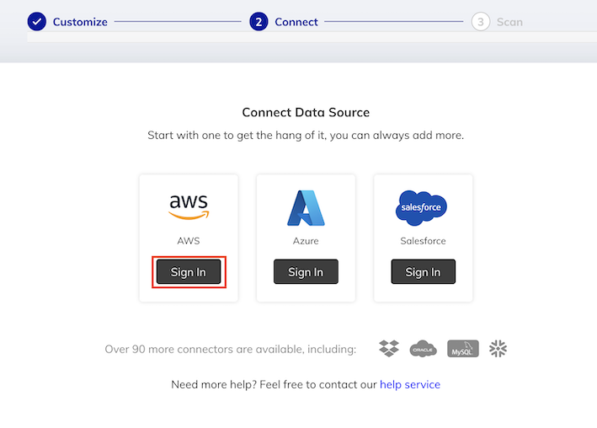
Task: Select the Connect step label
Action: tap(296, 22)
